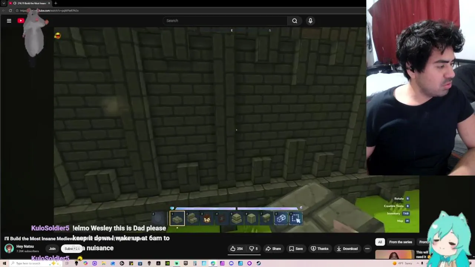Click the YouTube search field
Screen dimensions: 475x267
click(x=225, y=21)
